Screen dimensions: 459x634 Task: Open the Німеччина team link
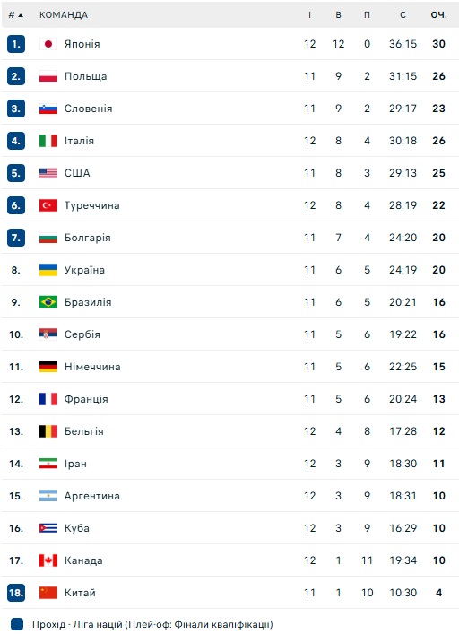pos(92,367)
